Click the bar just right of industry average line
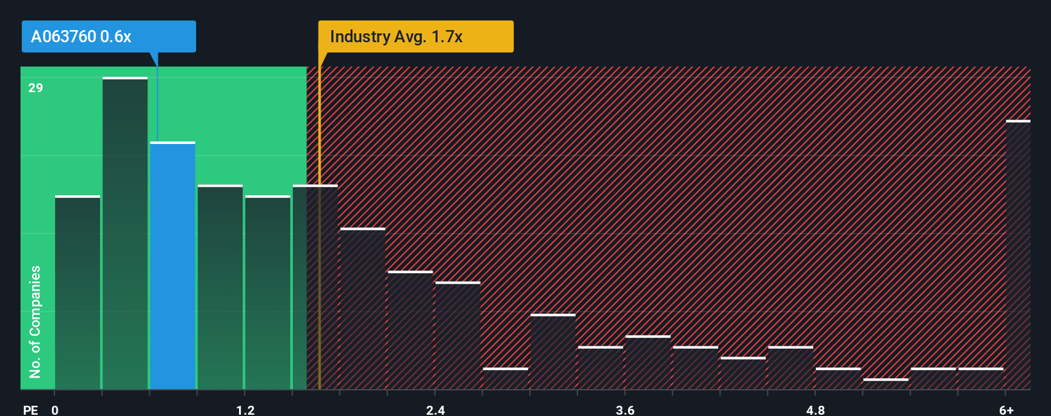Viewport: 1051px width, 416px height. 363,308
